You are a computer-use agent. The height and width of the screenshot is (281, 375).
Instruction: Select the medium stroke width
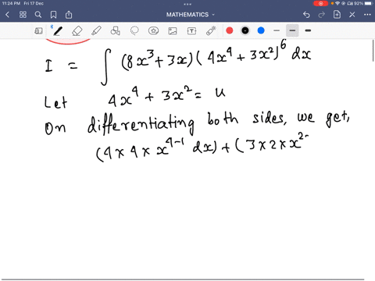292,30
